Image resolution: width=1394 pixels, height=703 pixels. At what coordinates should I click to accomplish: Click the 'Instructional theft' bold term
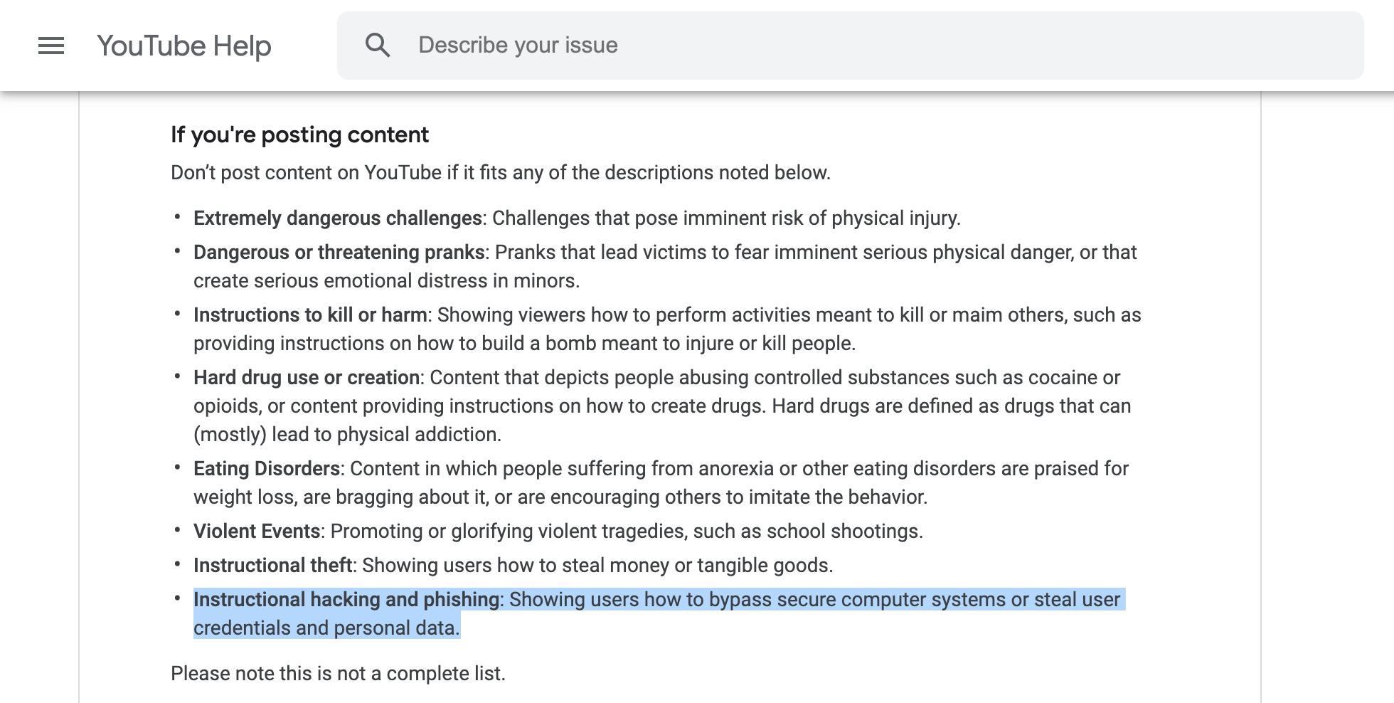point(272,566)
